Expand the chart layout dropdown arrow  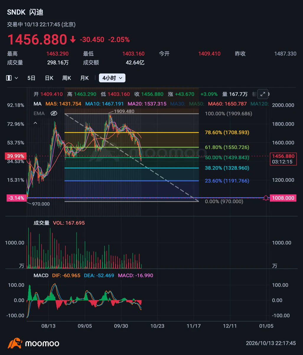pos(17,78)
